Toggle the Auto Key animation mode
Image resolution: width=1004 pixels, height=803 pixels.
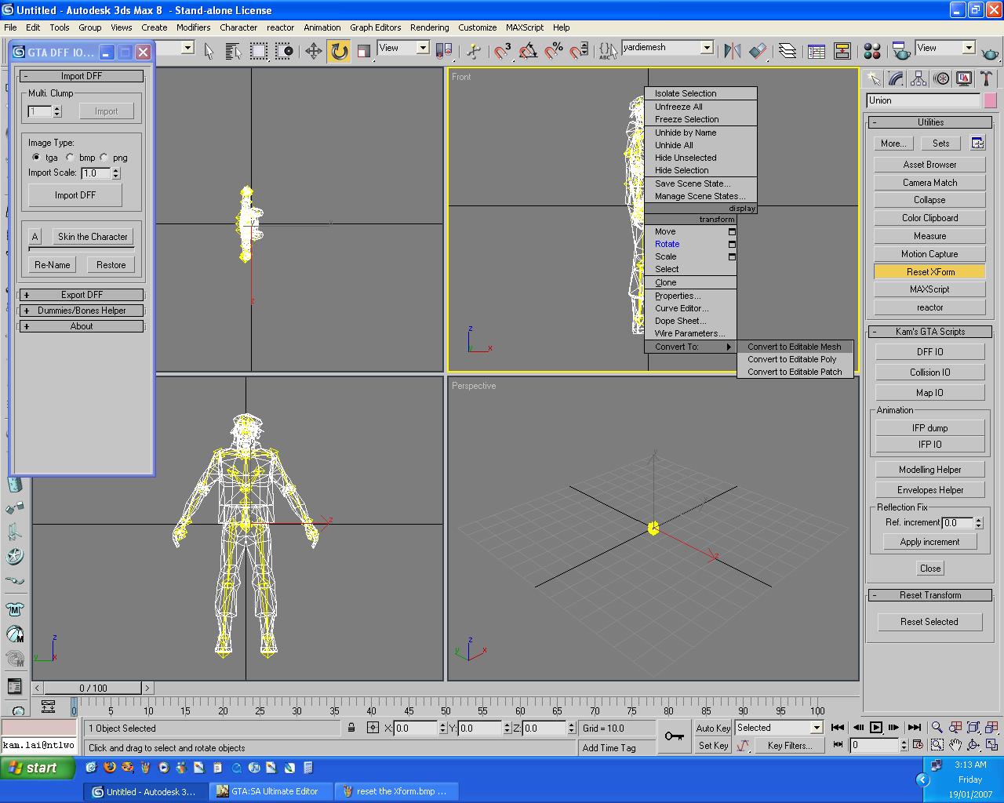[x=713, y=729]
